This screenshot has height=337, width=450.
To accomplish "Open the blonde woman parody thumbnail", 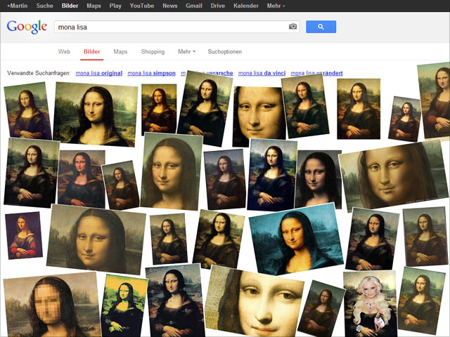I will [x=371, y=304].
